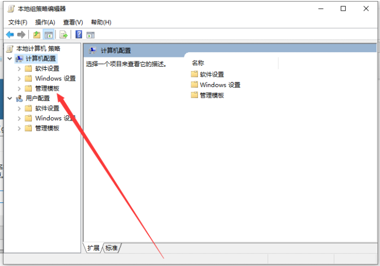Click the Back arrow toolbar icon
This screenshot has height=266, width=380.
pyautogui.click(x=10, y=35)
